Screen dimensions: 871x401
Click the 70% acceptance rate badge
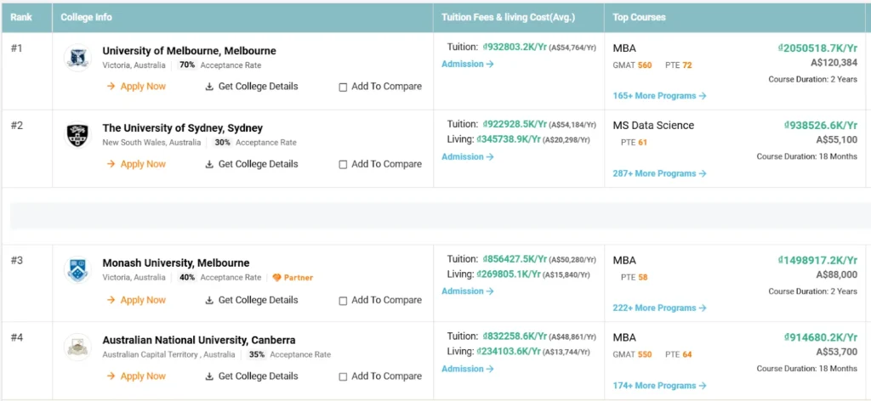(187, 65)
